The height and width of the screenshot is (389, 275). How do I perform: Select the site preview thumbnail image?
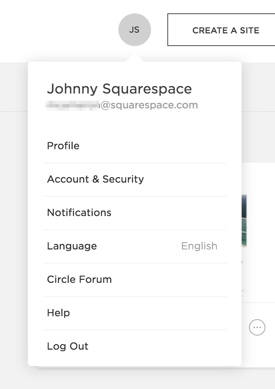click(244, 221)
